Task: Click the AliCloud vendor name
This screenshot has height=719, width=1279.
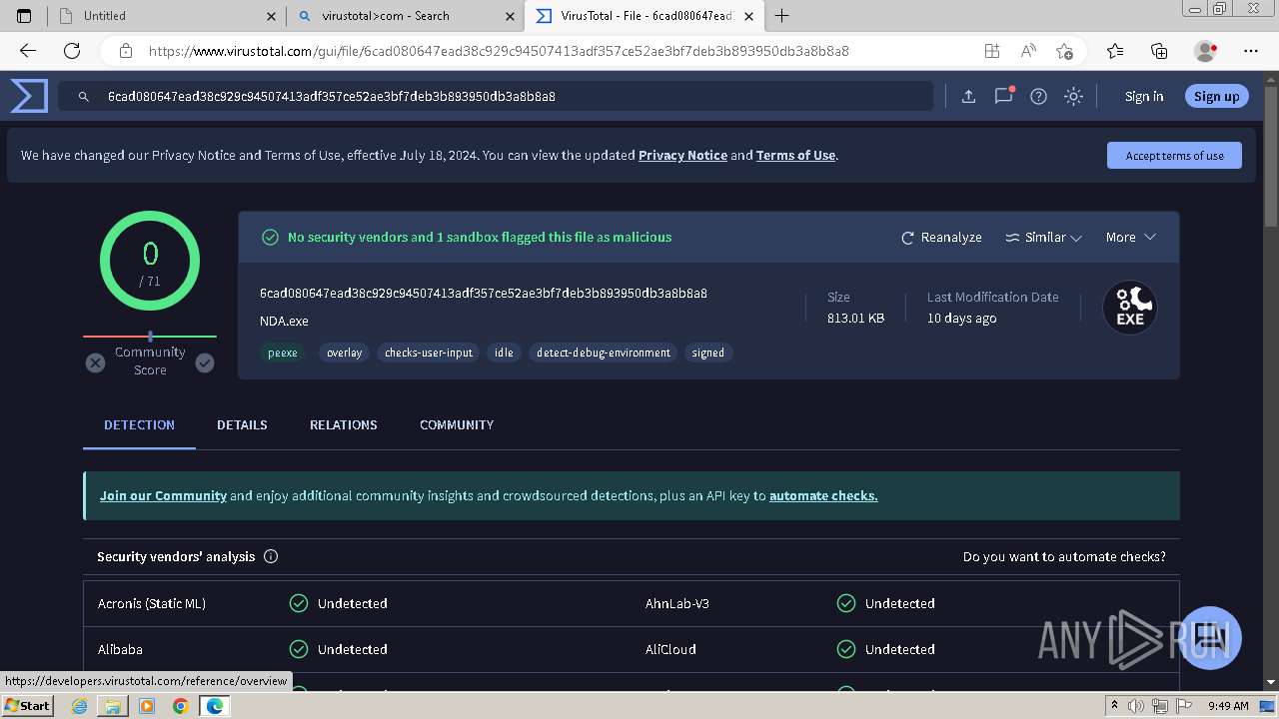Action: 671,649
